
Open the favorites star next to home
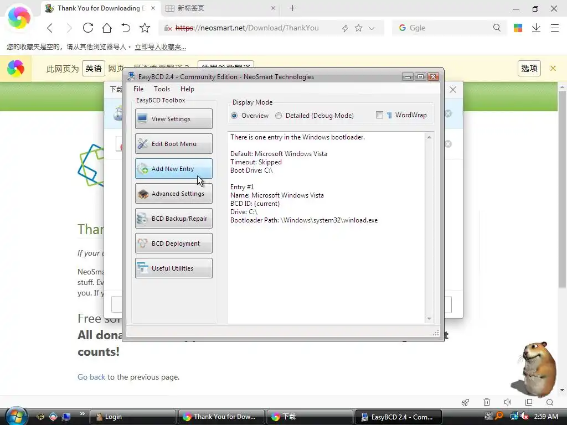[x=145, y=28]
